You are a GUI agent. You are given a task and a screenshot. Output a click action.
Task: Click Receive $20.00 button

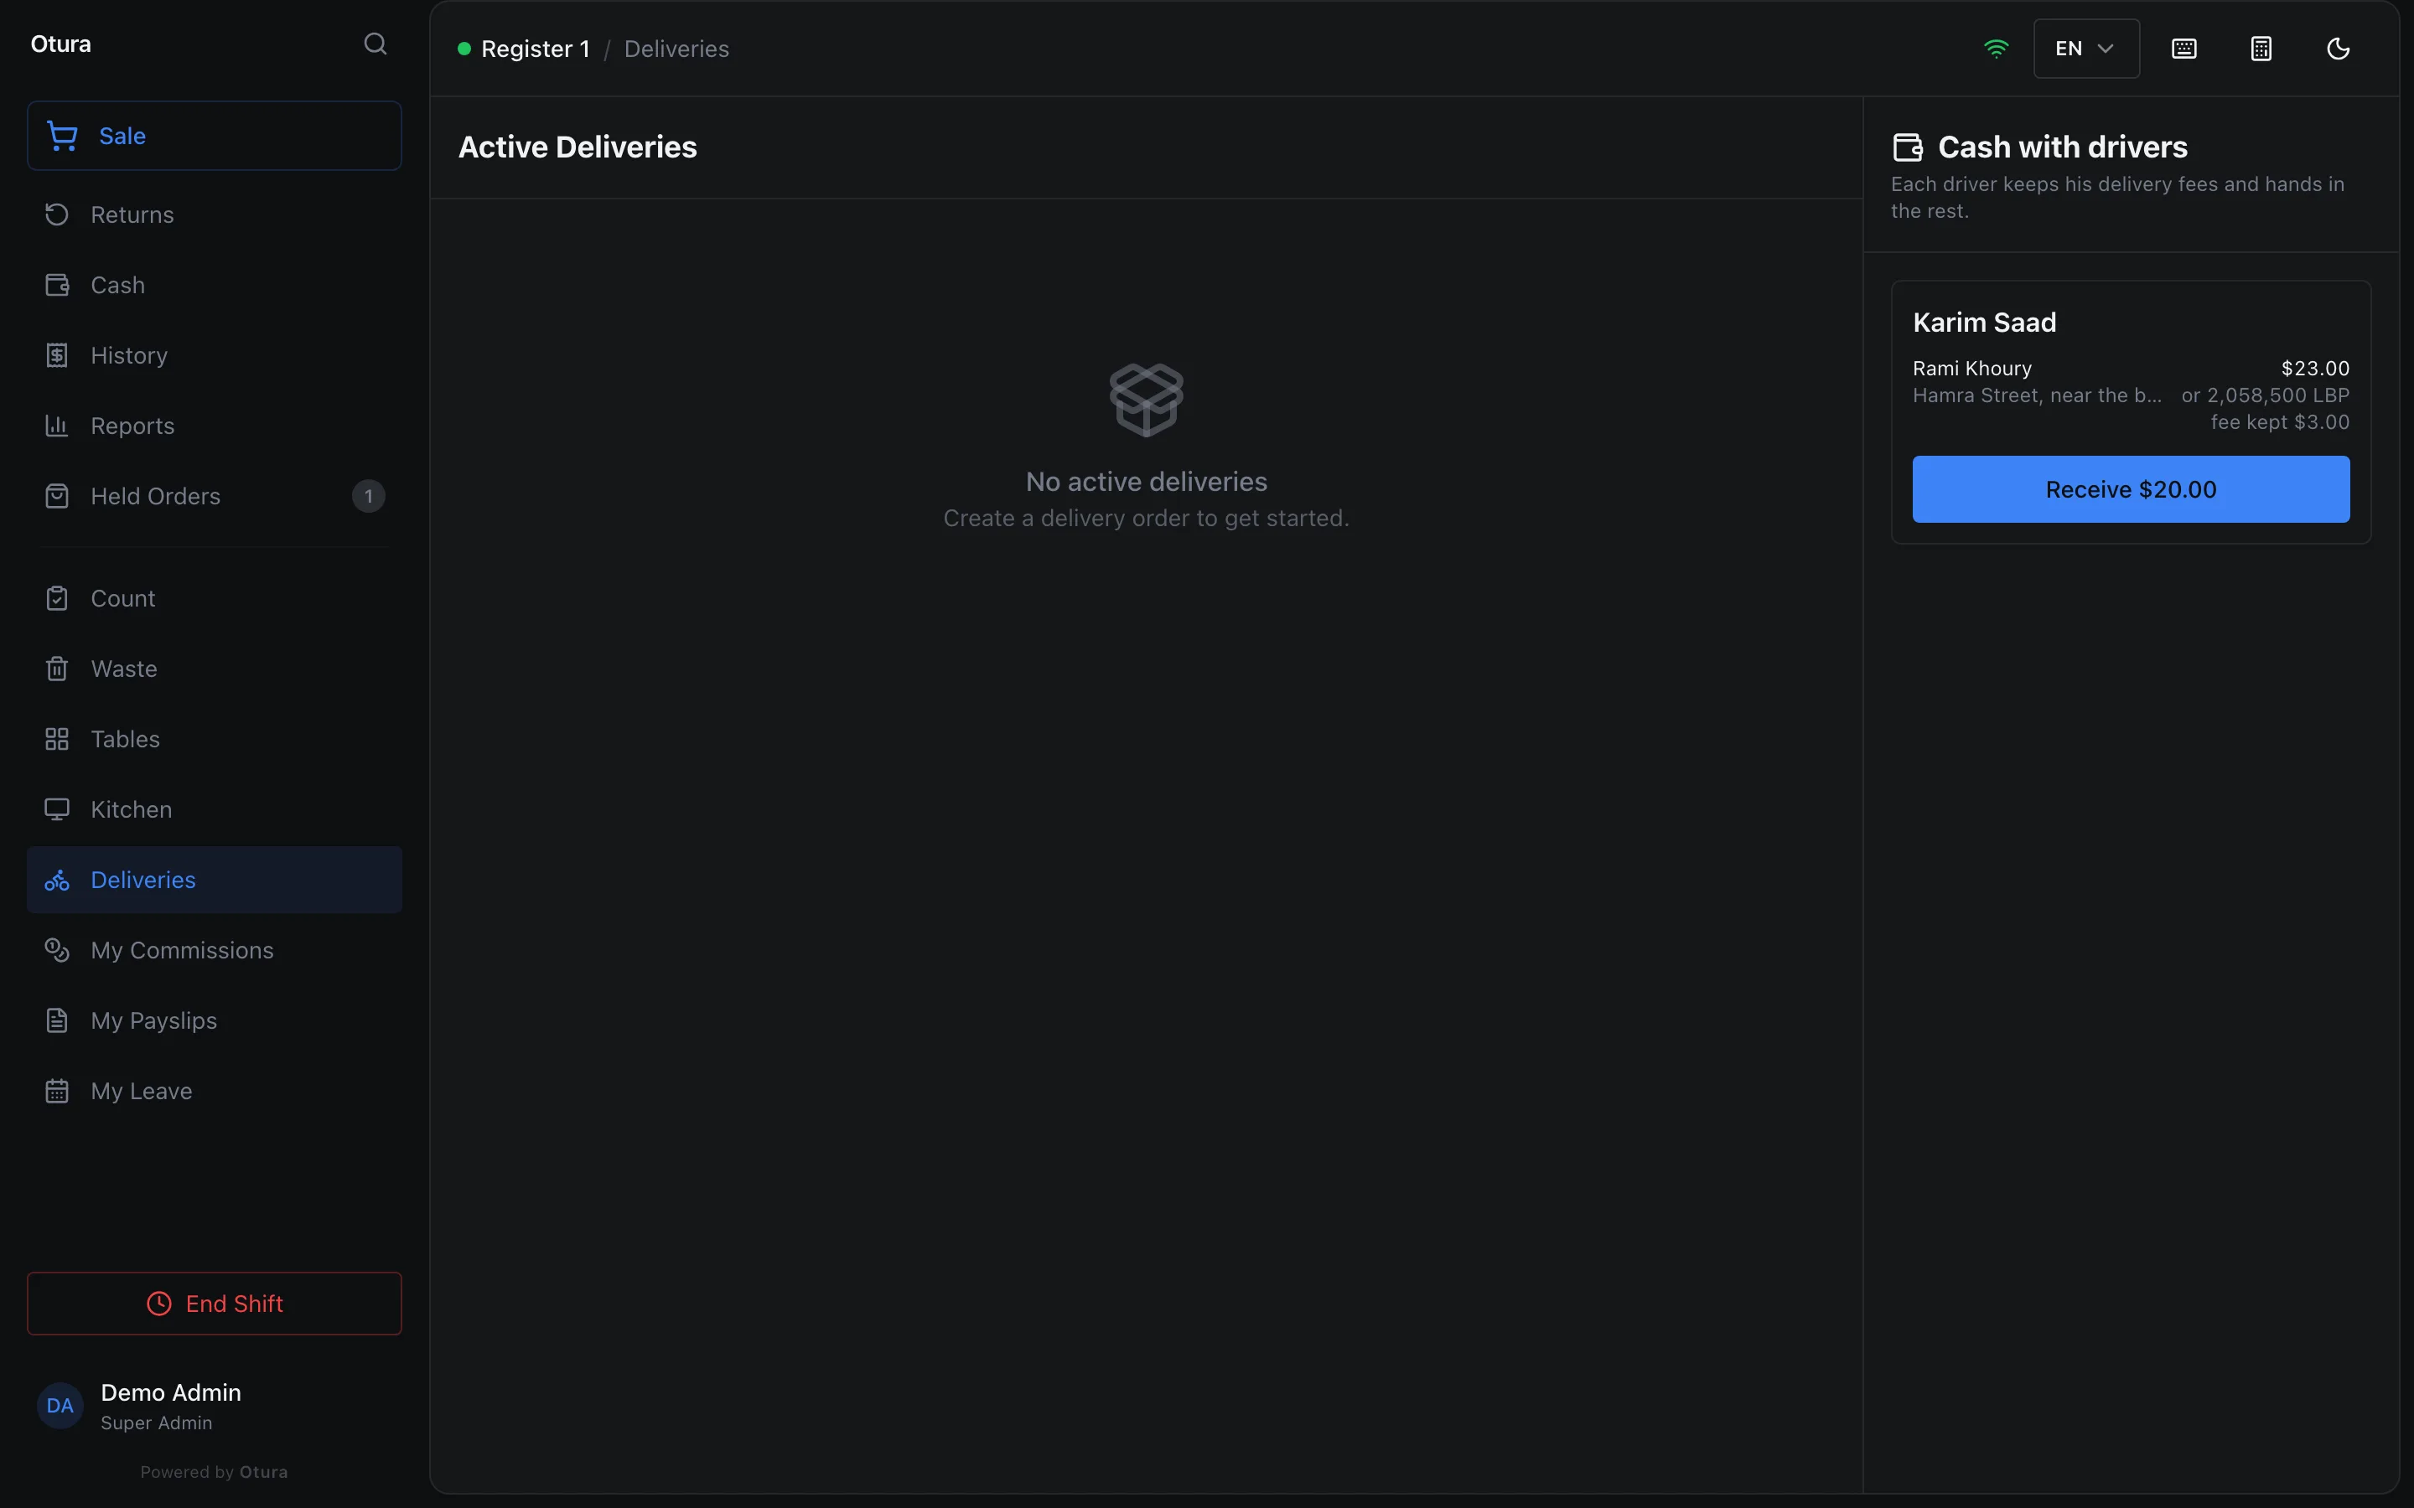pos(2131,490)
